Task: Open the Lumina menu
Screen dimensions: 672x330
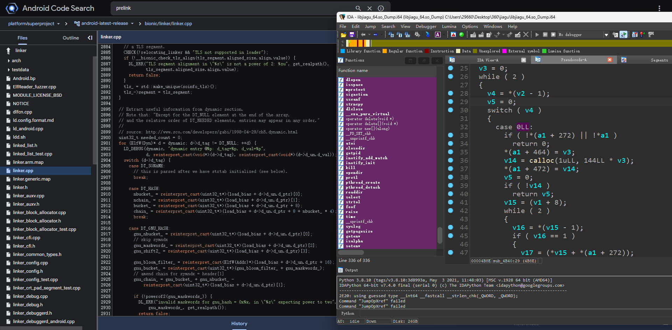Action: (x=449, y=26)
